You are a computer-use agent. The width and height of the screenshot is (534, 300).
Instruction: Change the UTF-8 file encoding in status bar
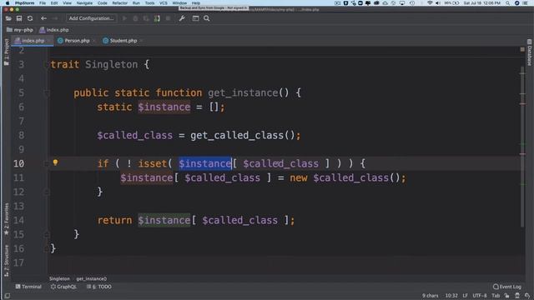tap(480, 296)
